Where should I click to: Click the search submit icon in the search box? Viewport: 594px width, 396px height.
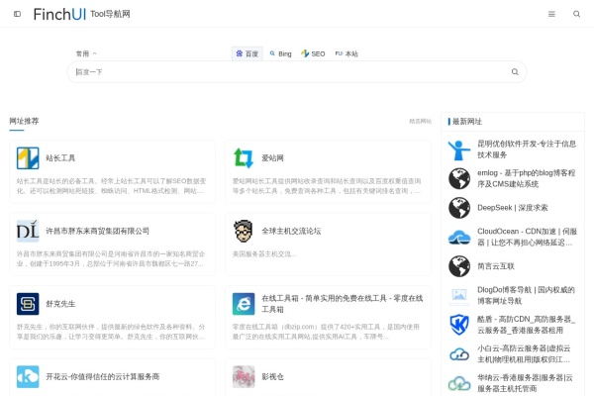click(x=515, y=72)
